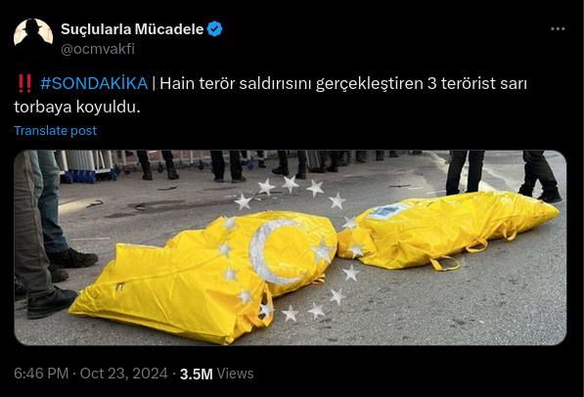Open the three-dot more options menu
Image resolution: width=584 pixels, height=397 pixels.
558,28
